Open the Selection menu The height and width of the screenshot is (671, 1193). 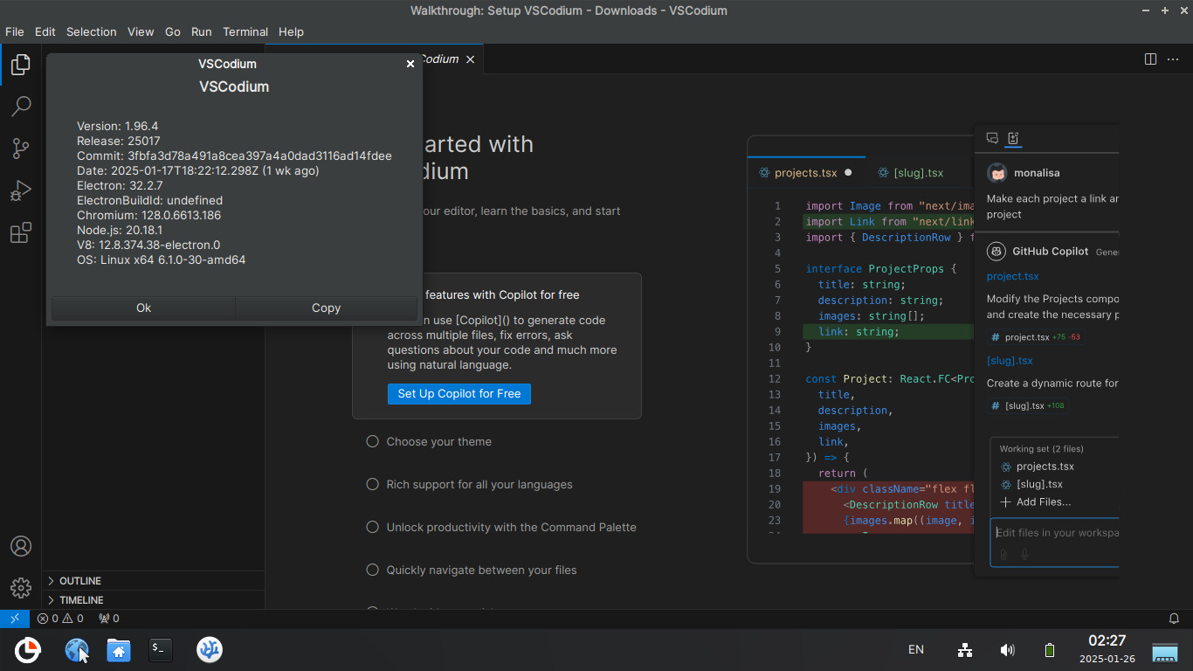[92, 31]
